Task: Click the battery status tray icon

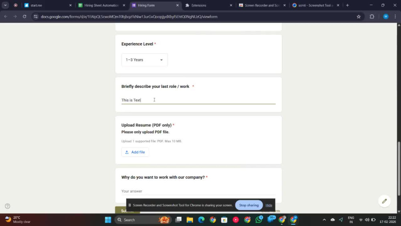Action: [x=373, y=220]
